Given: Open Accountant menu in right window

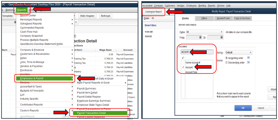Looking at the screenshot, I should (147, 6).
